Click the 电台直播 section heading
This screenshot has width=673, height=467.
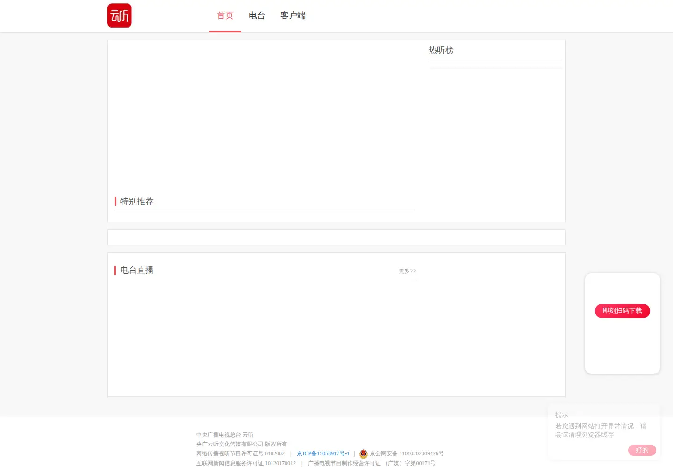tap(137, 270)
